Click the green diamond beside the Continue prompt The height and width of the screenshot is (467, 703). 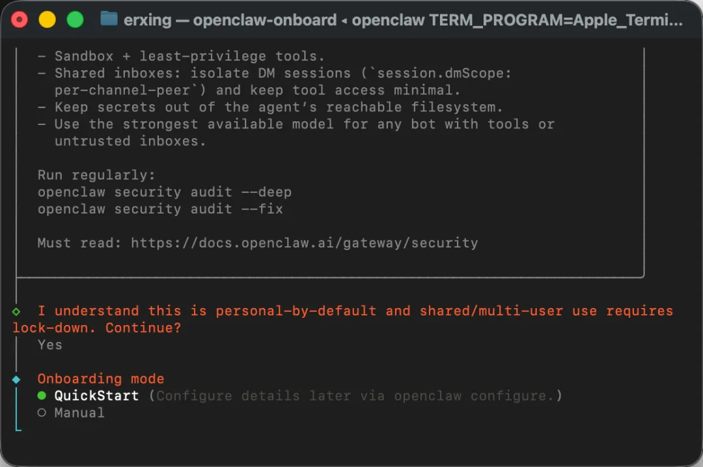tap(16, 311)
